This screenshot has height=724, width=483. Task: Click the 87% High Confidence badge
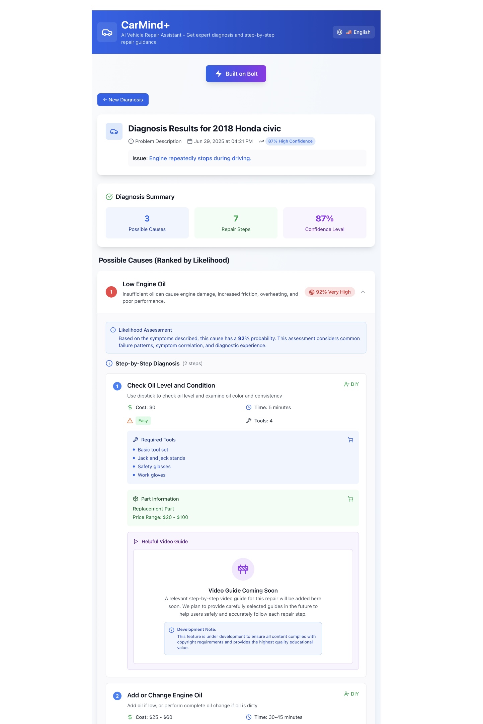click(x=290, y=141)
